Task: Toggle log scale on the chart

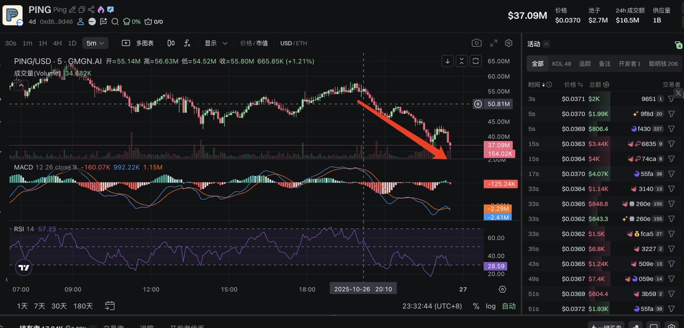Action: coord(491,306)
